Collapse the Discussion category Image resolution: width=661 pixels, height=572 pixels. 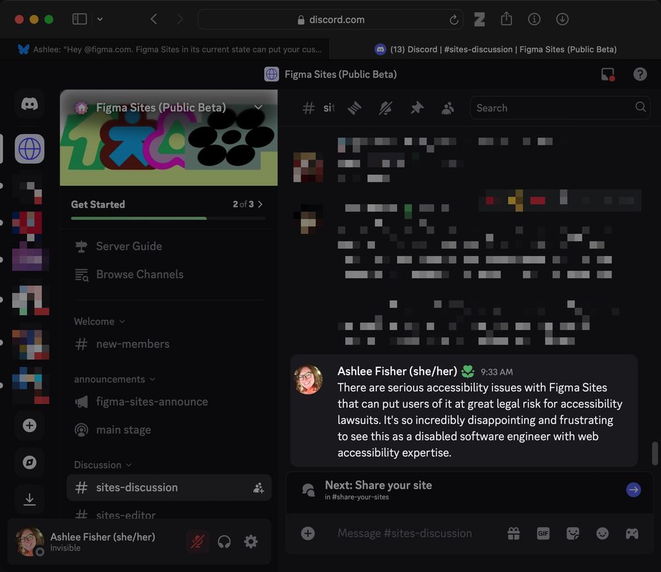[103, 464]
